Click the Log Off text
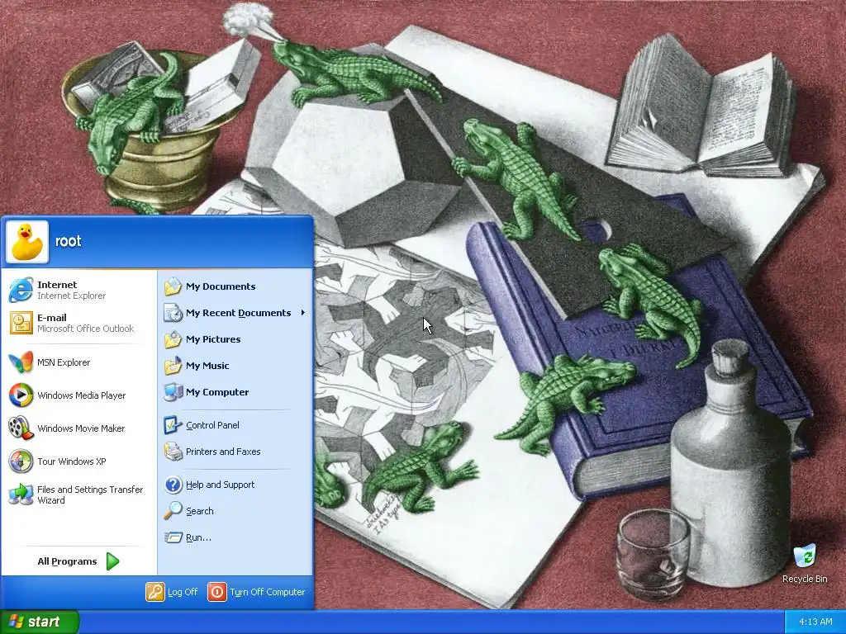846x634 pixels. (x=183, y=592)
